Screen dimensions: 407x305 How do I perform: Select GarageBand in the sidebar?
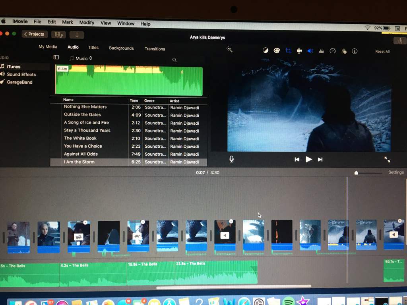pos(19,82)
